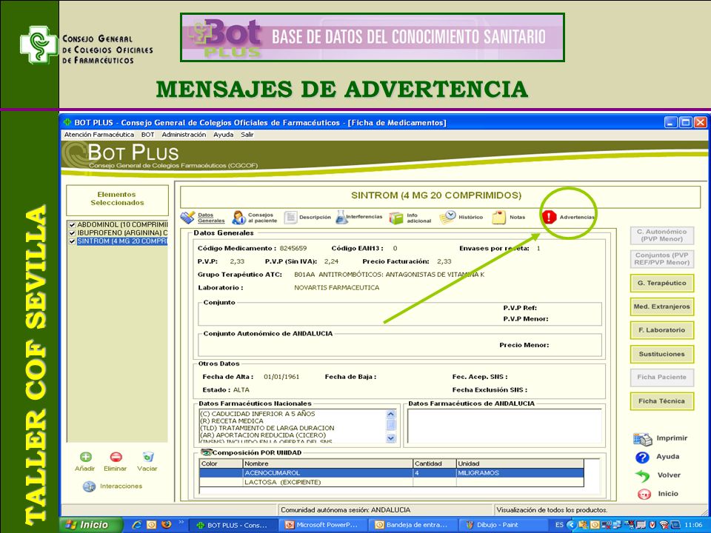Open the red Advertencias warning icon
The width and height of the screenshot is (711, 533).
tap(549, 217)
